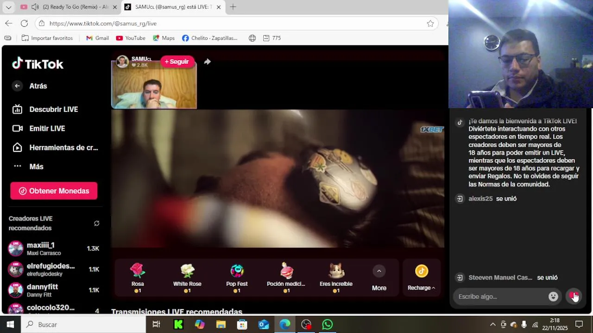Click the live video player
This screenshot has width=593, height=333.
pos(278,179)
